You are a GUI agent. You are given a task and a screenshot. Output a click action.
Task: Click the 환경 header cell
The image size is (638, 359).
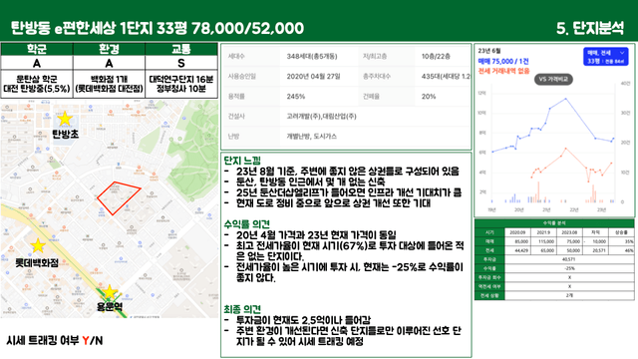[109, 49]
